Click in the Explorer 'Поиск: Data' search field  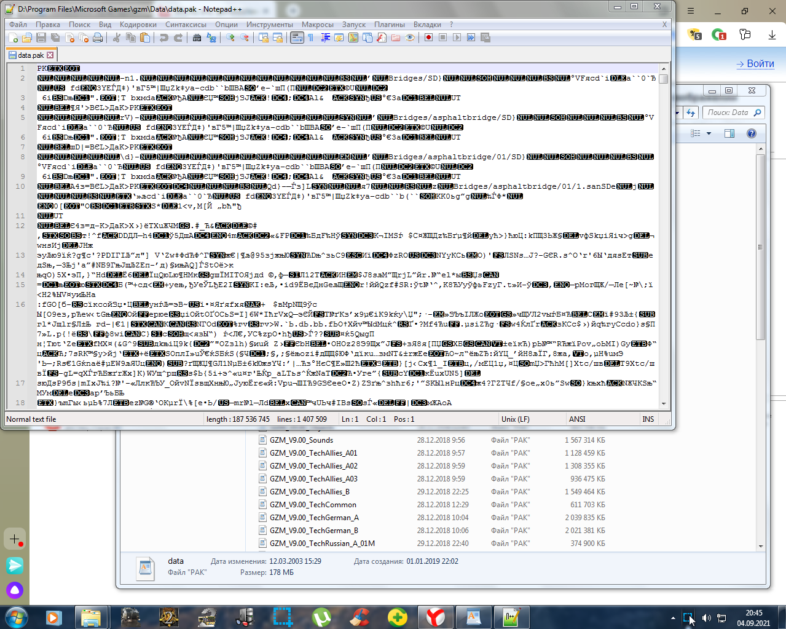click(x=734, y=113)
